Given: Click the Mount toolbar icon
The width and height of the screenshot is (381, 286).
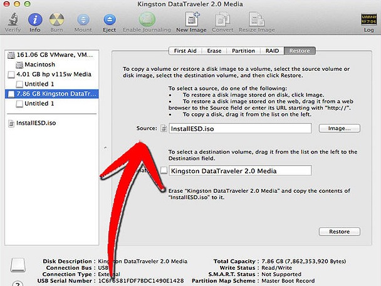Looking at the screenshot, I should point(83,20).
